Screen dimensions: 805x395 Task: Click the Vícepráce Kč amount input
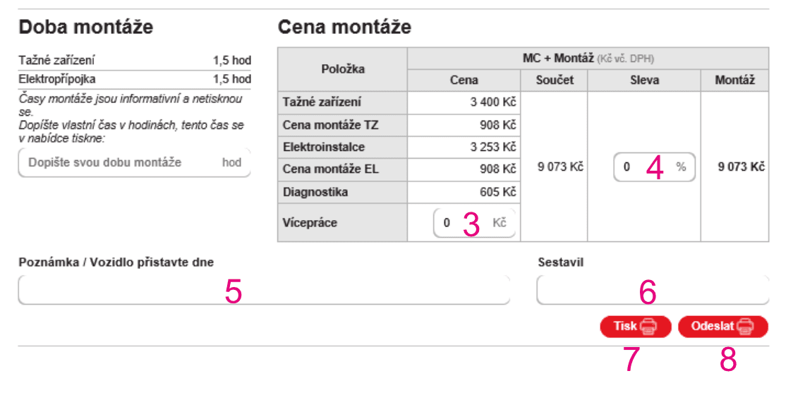466,223
